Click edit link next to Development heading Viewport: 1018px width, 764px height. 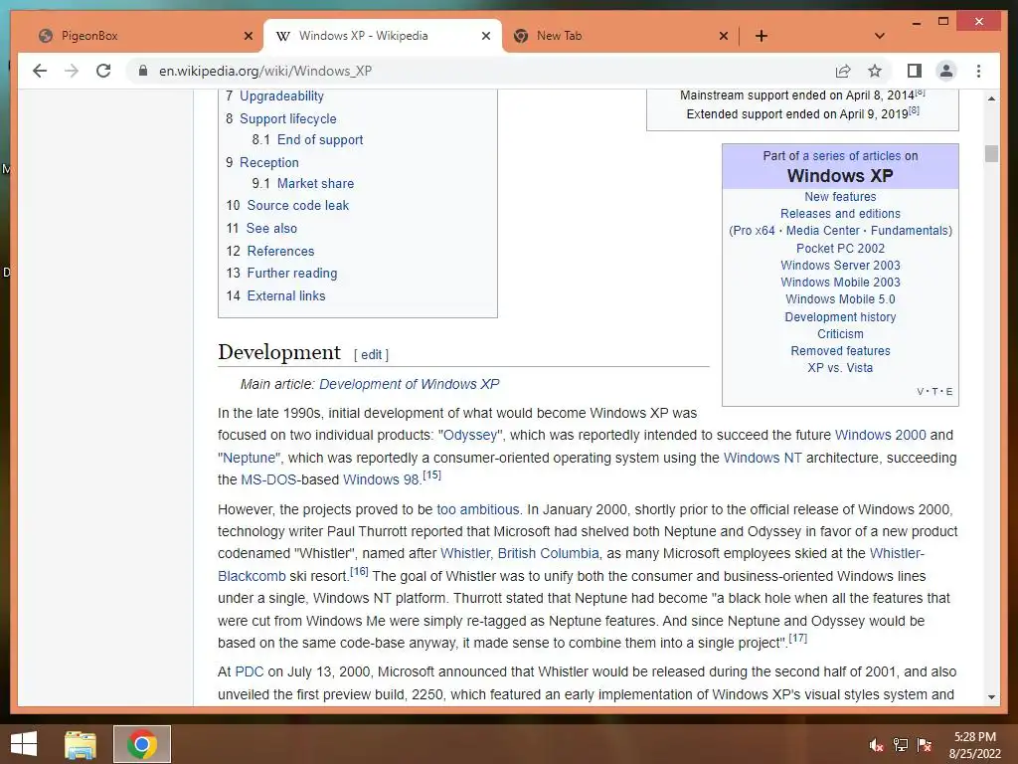tap(372, 355)
